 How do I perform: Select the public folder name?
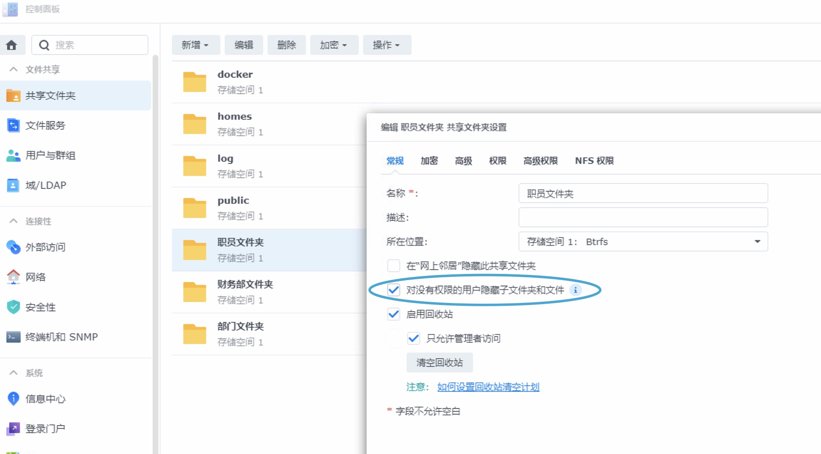point(233,200)
